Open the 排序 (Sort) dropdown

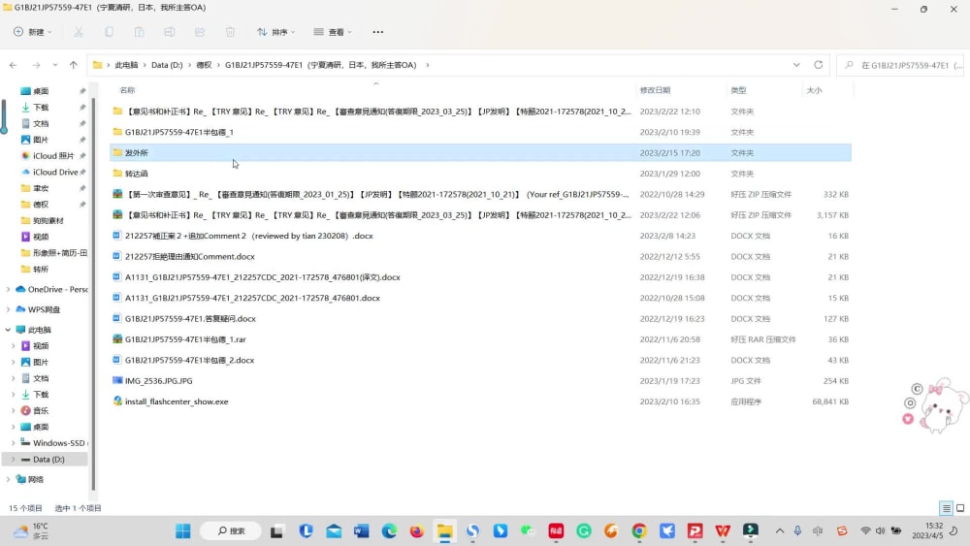tap(275, 32)
